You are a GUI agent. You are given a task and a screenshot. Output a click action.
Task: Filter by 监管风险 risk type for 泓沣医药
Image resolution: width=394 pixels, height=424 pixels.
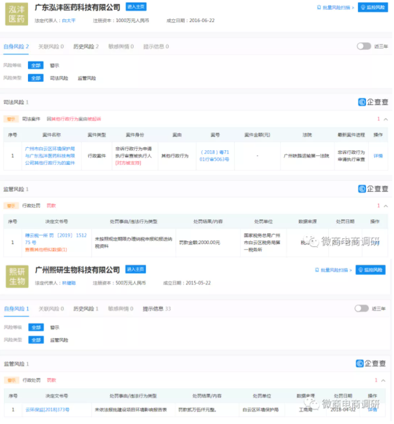(x=87, y=78)
